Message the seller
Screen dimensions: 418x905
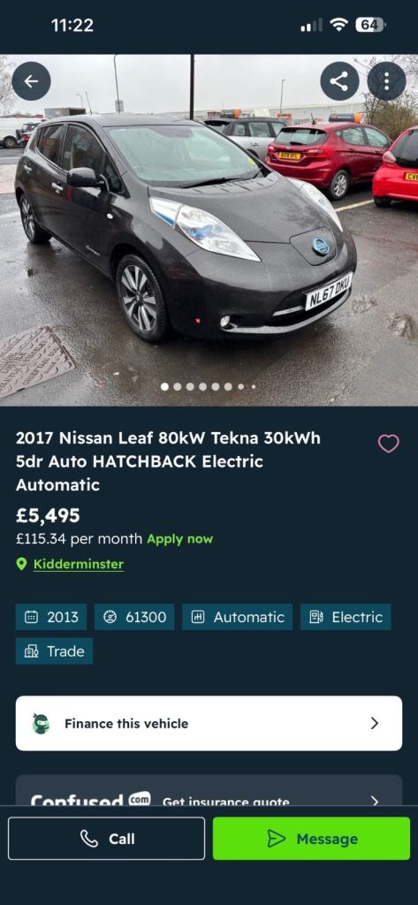[x=312, y=839]
